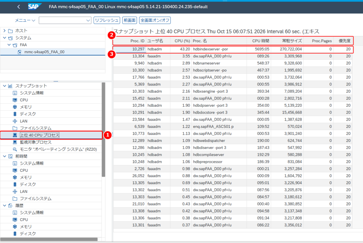Image resolution: width=363 pixels, height=243 pixels.
Task: Click the リフレッシュ button
Action: coord(107,20)
